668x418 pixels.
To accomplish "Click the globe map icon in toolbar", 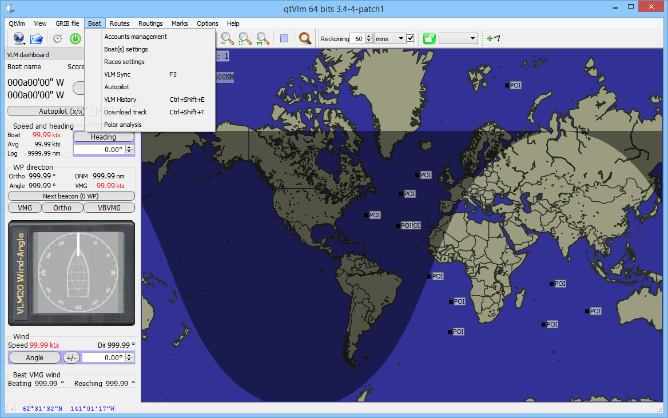I will click(19, 38).
